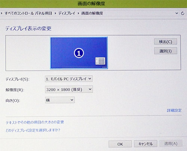Go to ディスプレイ breadcrumb item
This screenshot has height=151, width=187.
67,13
